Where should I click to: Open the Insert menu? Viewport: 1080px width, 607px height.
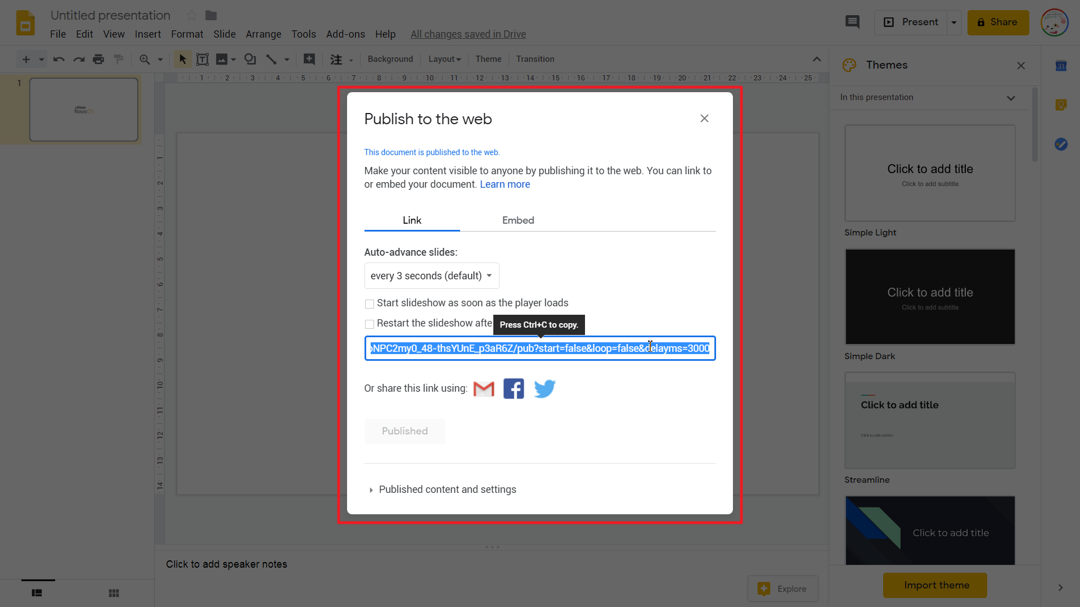pyautogui.click(x=148, y=34)
